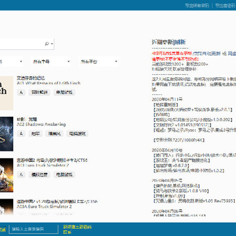Click the What Remains of Edith Finch cover thumbnail
Image resolution: width=236 pixels, height=236 pixels.
[7, 93]
